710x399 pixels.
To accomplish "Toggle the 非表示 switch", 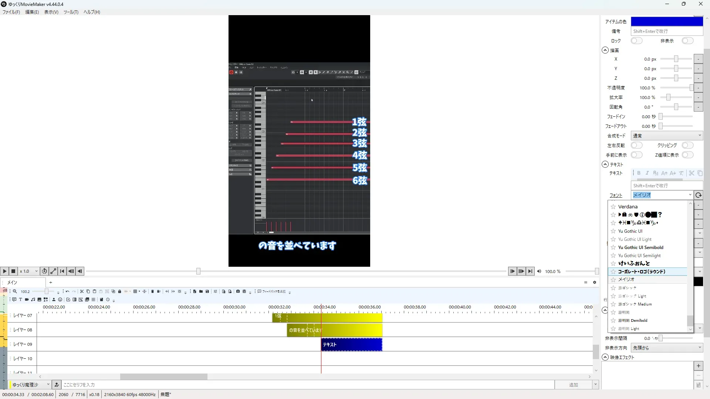I will (x=687, y=41).
